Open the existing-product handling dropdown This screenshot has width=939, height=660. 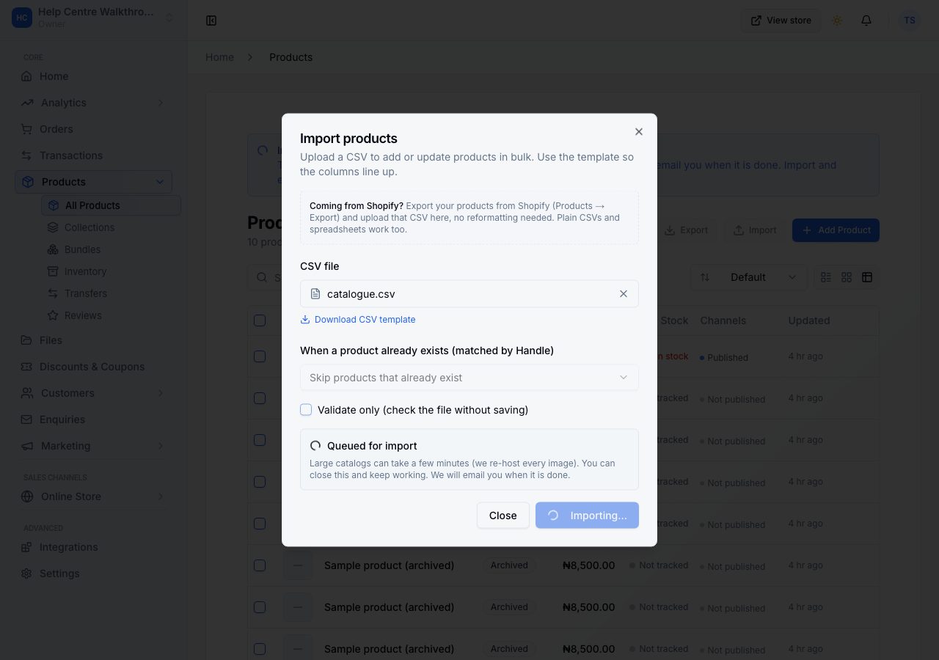pyautogui.click(x=469, y=378)
